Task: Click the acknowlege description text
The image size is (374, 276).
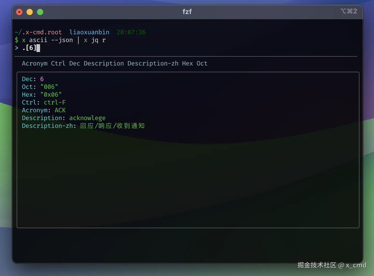Action: coord(87,118)
